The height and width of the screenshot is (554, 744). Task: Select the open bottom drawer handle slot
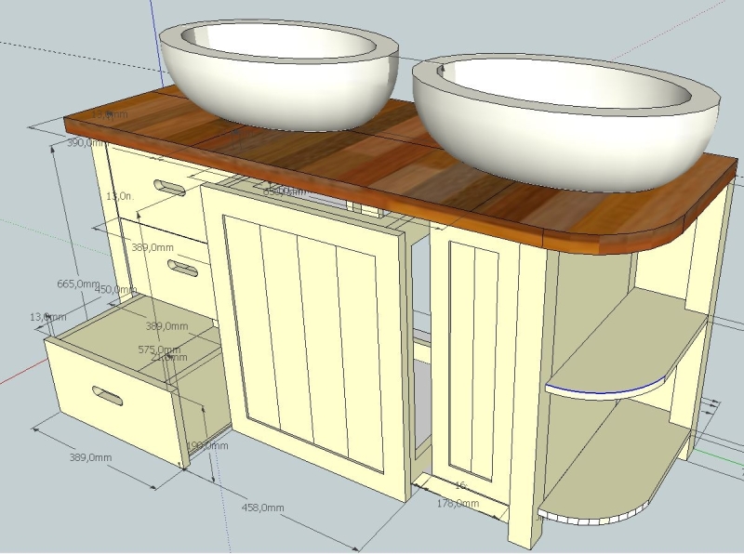click(107, 397)
